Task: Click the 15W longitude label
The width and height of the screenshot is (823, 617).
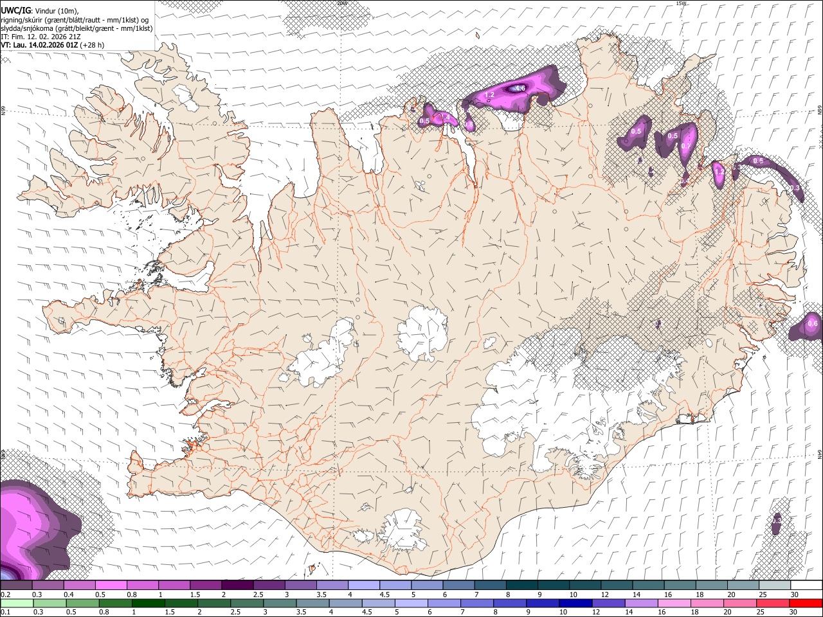Action: (681, 3)
